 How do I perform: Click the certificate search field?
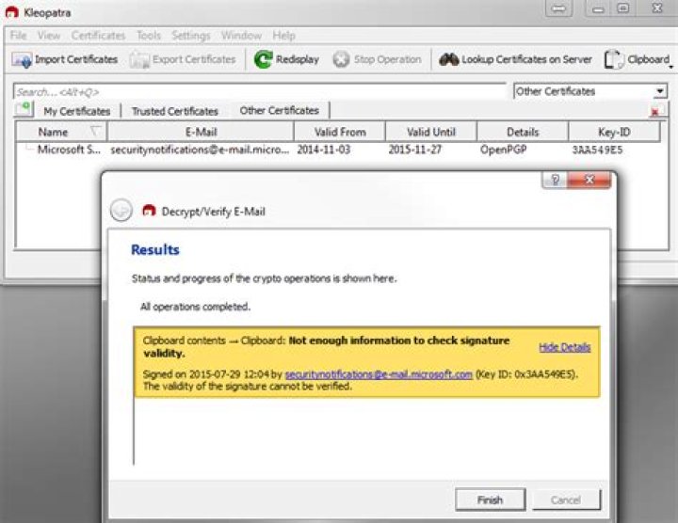point(260,91)
